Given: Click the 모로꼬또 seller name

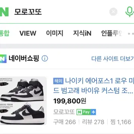Looking at the screenshot, I should pos(64,112).
